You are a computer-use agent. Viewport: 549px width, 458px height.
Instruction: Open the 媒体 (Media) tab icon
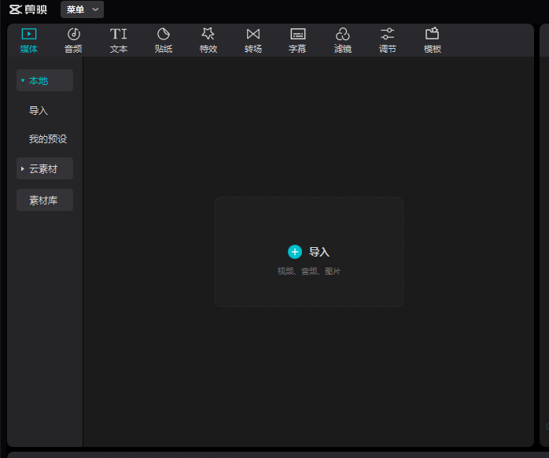click(28, 34)
